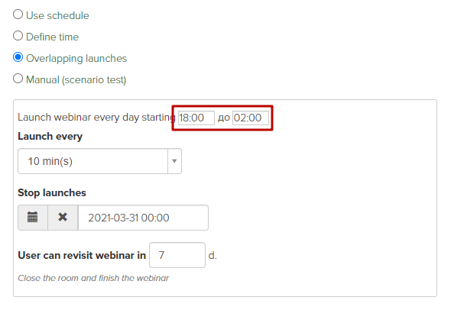Image resolution: width=451 pixels, height=310 pixels.
Task: Click the Manual (scenario test) label
Action: point(76,79)
